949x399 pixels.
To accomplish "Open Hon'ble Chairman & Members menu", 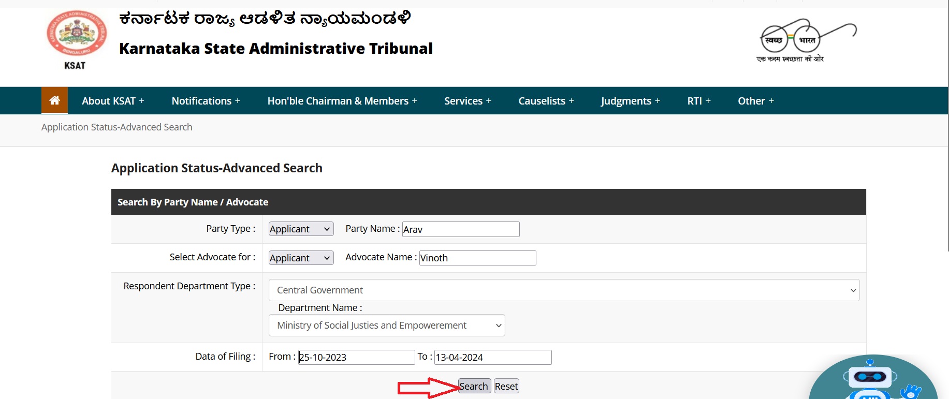I will (x=342, y=101).
